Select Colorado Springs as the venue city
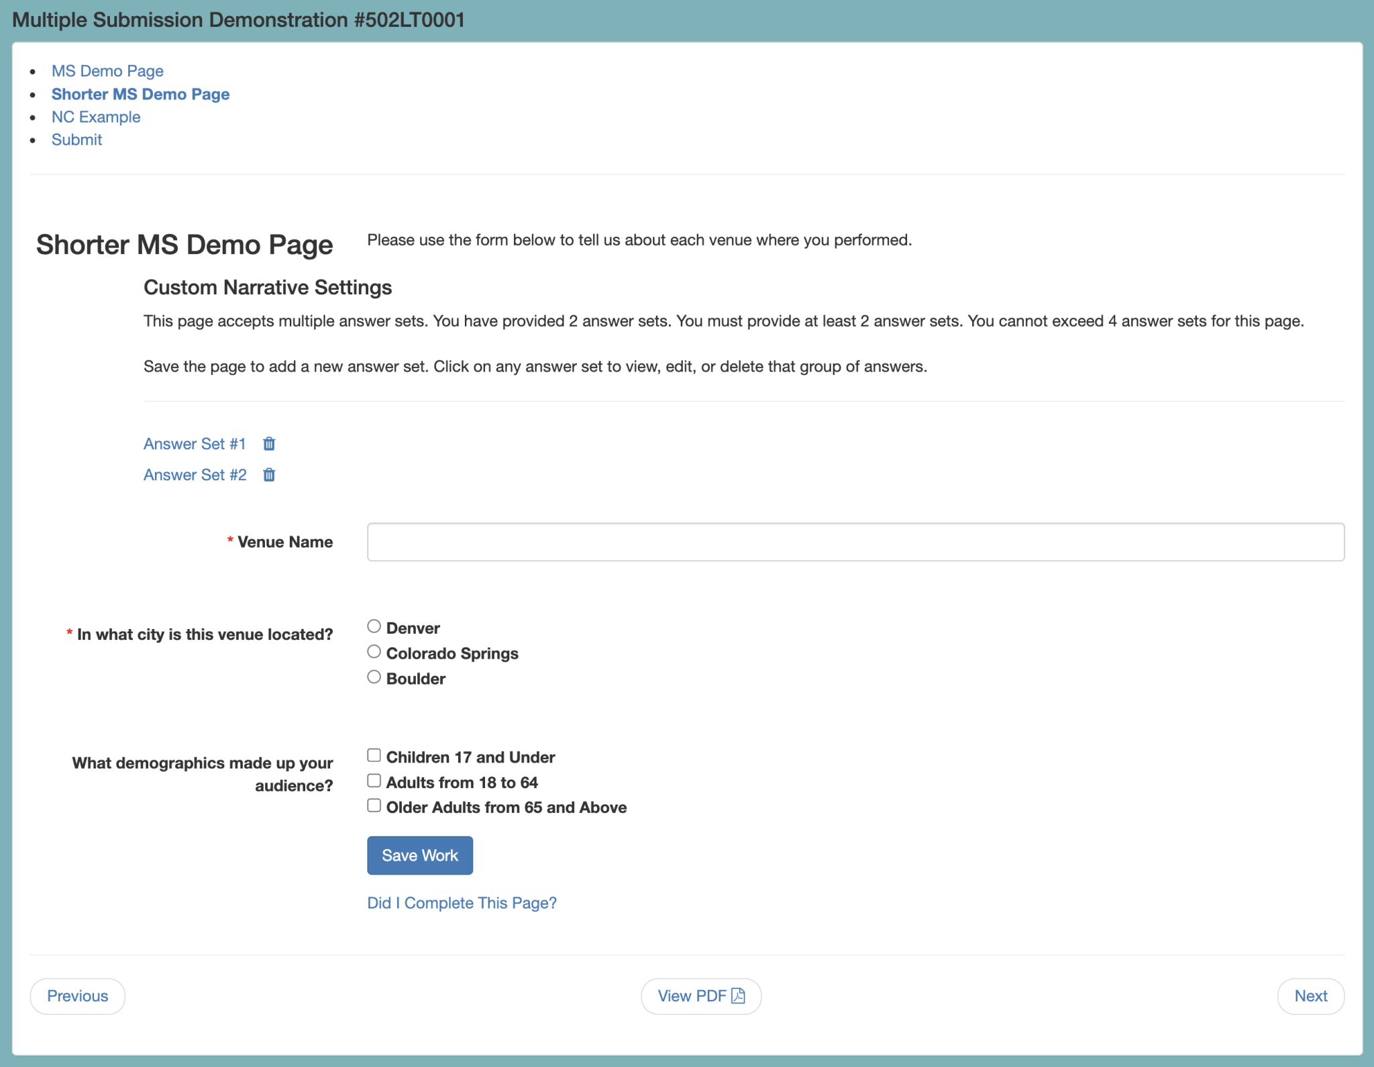 click(x=374, y=651)
